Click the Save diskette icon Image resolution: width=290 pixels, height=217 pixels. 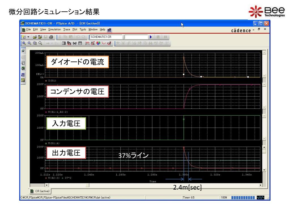[46, 37]
